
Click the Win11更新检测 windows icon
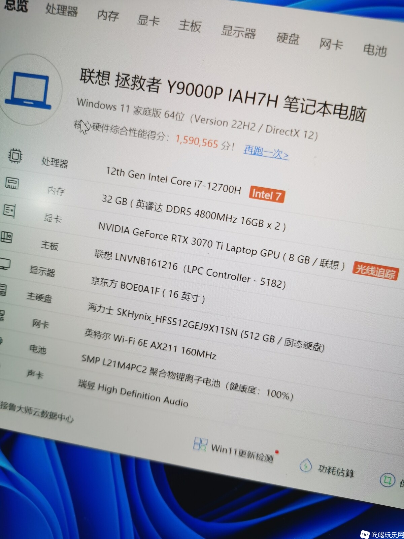[x=201, y=444]
